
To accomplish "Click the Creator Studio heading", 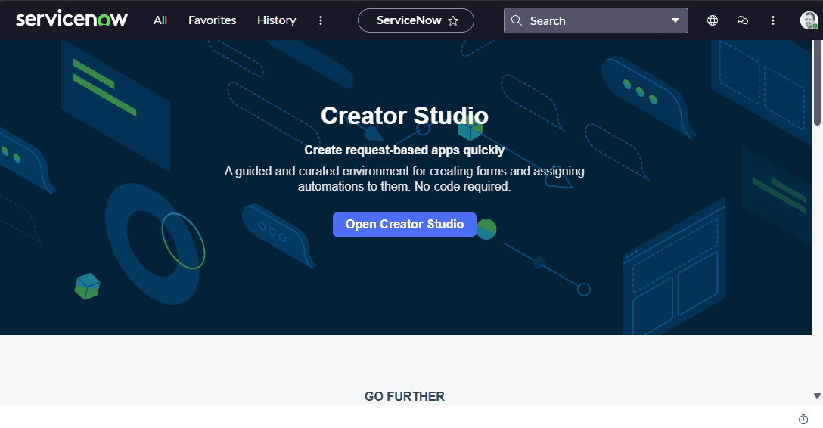I will pos(405,116).
